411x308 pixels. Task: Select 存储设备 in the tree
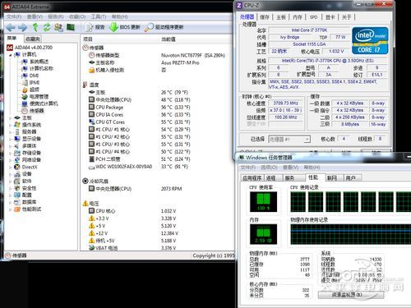point(28,153)
